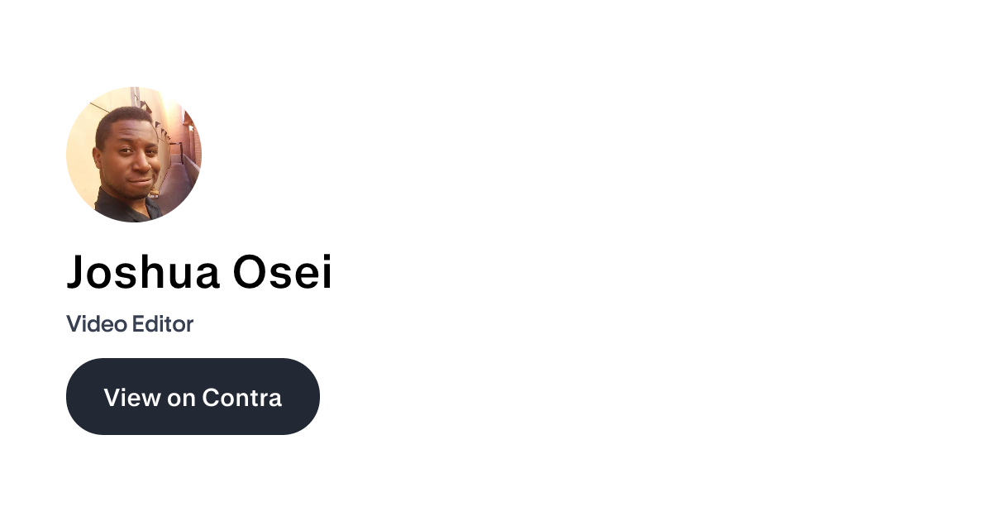
Task: Click the dark rounded 'View on Contra' pill
Action: pyautogui.click(x=193, y=397)
